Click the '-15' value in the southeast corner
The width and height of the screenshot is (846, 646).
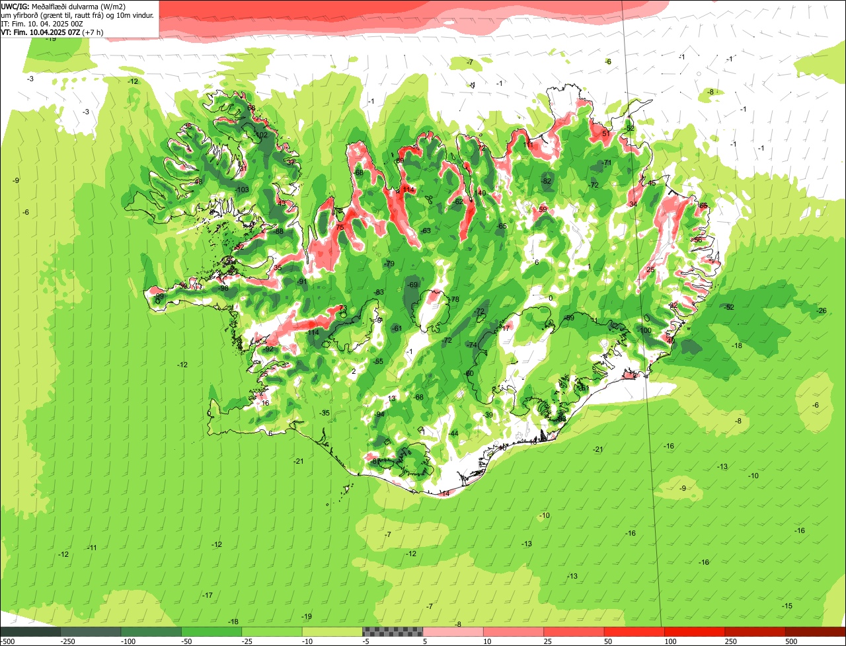(x=787, y=606)
